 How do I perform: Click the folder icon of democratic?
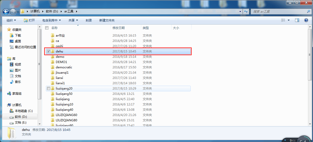point(52,67)
